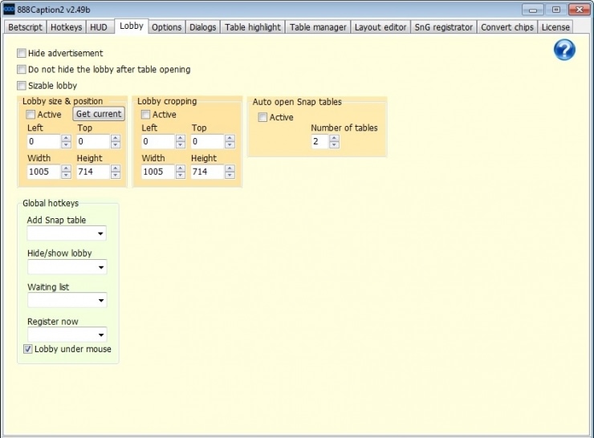Decrease Top value in Lobby size & position
This screenshot has height=438, width=594.
(x=116, y=145)
